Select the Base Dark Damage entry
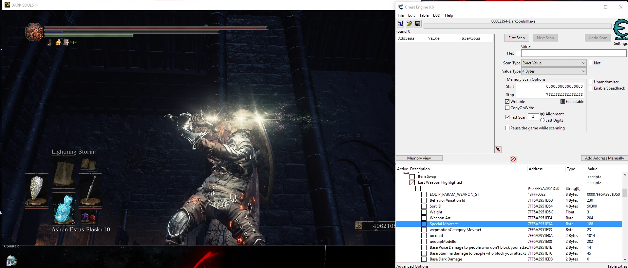628x268 pixels. [446, 259]
